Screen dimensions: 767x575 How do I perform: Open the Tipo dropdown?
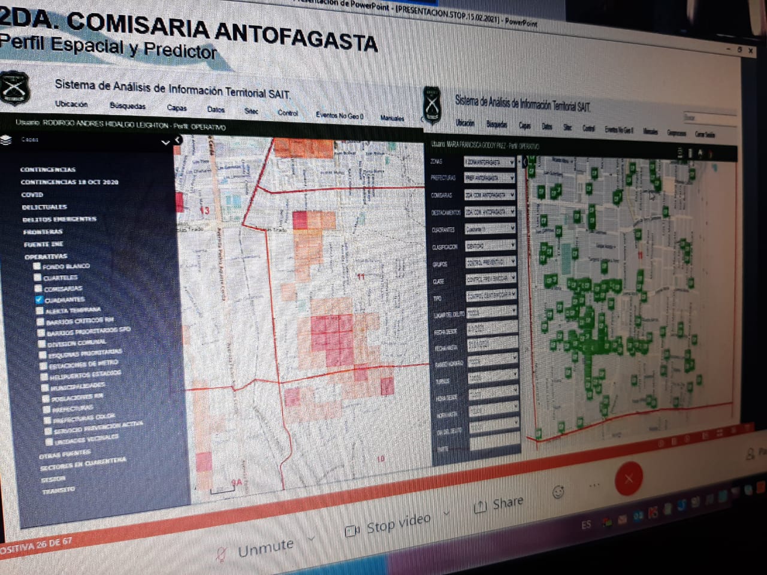coord(491,296)
